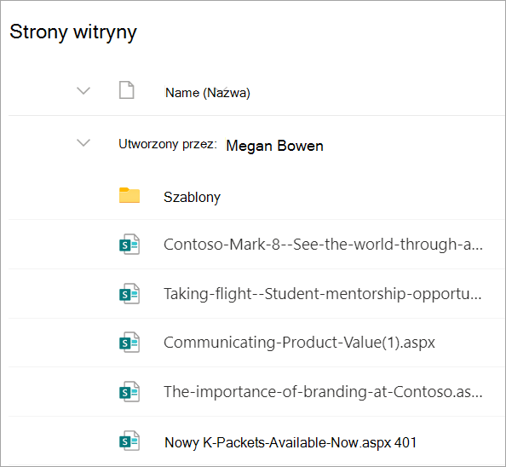Image resolution: width=506 pixels, height=467 pixels.
Task: Open The-importance-of-branding-at-Contoso page
Action: [323, 392]
